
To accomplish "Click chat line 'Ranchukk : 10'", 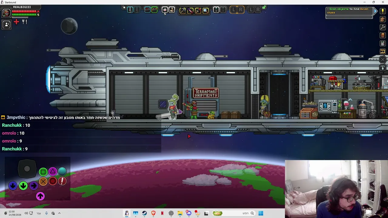I will click(16, 125).
